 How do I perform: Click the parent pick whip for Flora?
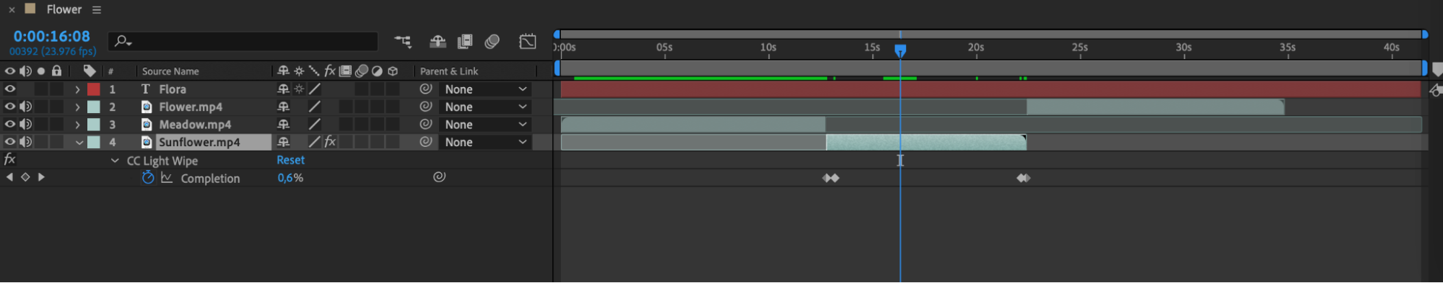click(x=426, y=89)
